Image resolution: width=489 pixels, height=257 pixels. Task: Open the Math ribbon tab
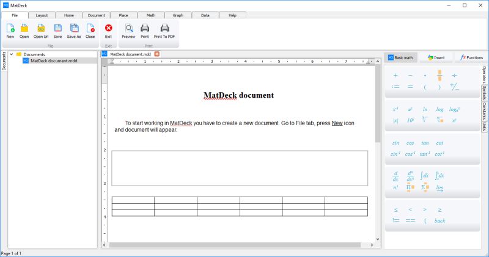151,15
